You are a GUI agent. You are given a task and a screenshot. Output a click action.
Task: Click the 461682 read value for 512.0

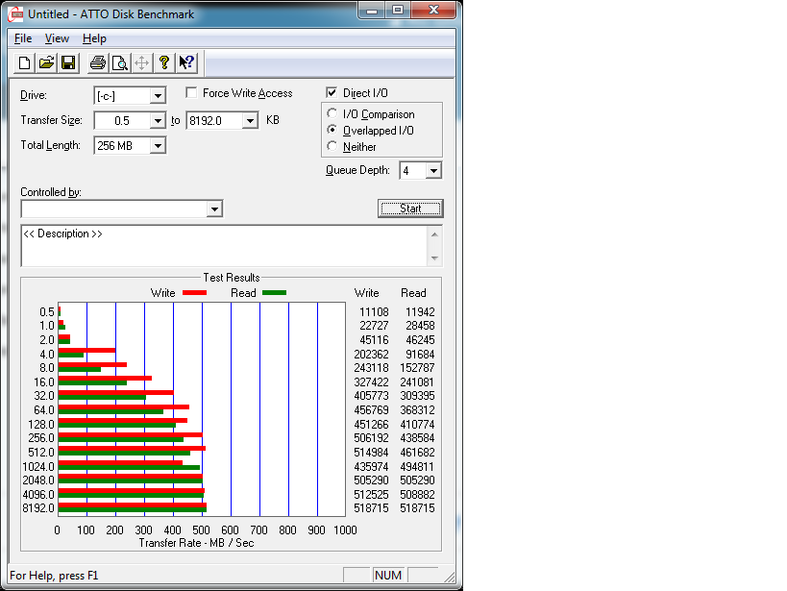[417, 453]
